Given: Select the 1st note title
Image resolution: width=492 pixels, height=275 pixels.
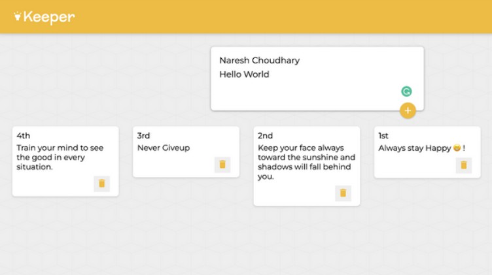Looking at the screenshot, I should point(383,136).
